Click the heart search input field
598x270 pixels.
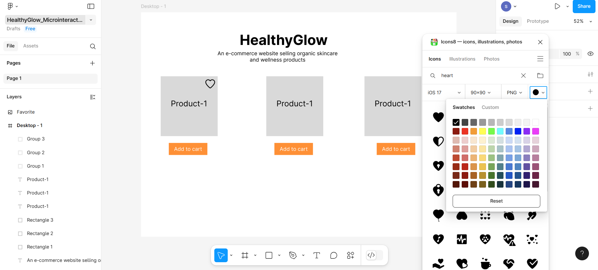click(477, 76)
